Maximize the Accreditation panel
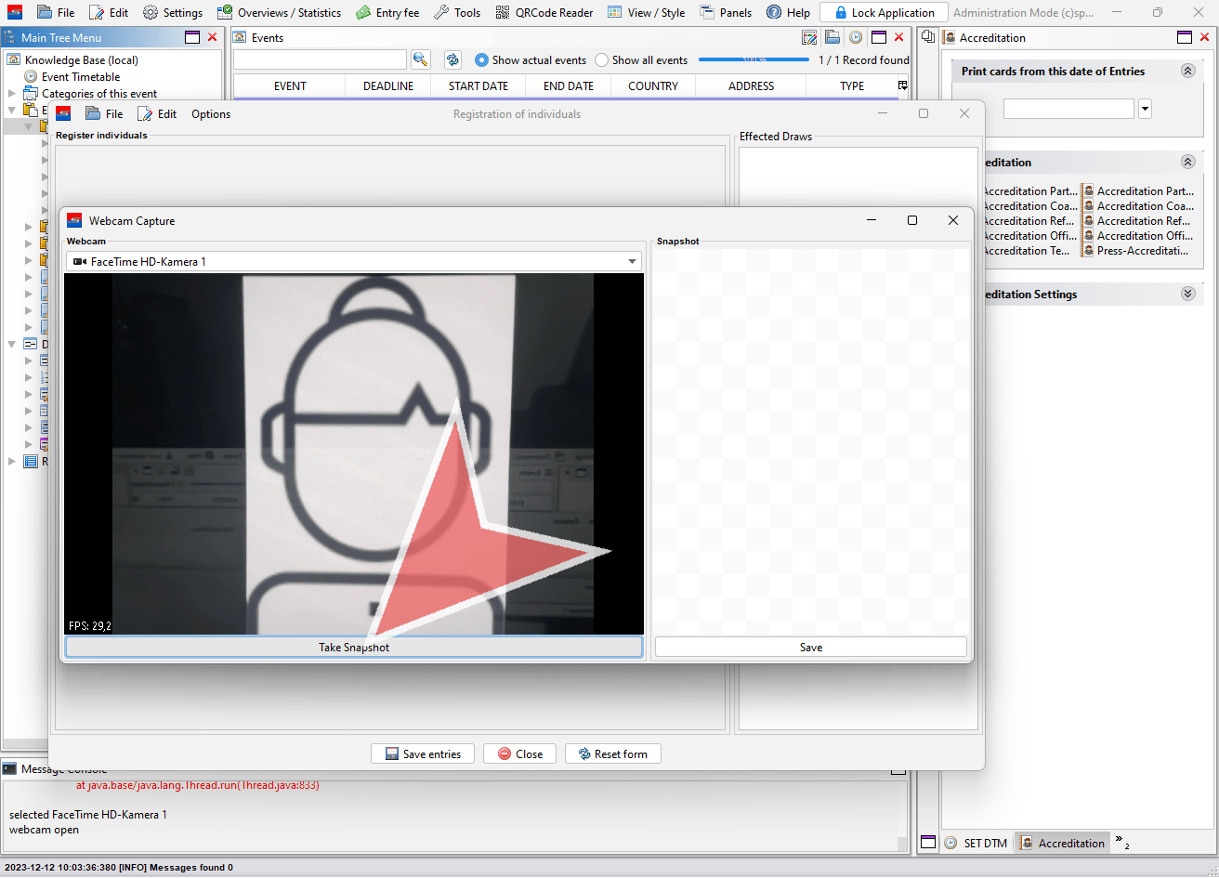 [1185, 37]
